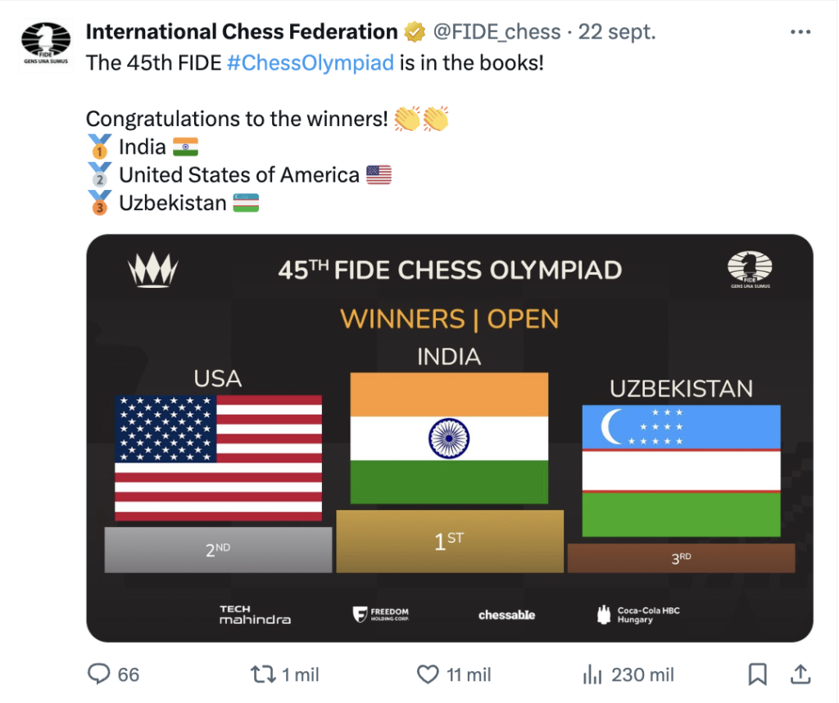Open the view analytics bar icon

pos(592,674)
